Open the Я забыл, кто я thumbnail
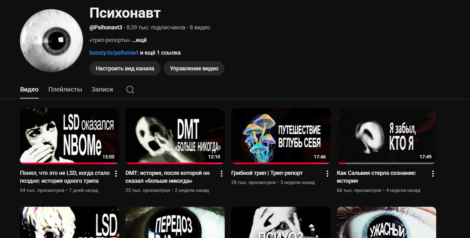Image resolution: width=470 pixels, height=238 pixels. [387, 136]
